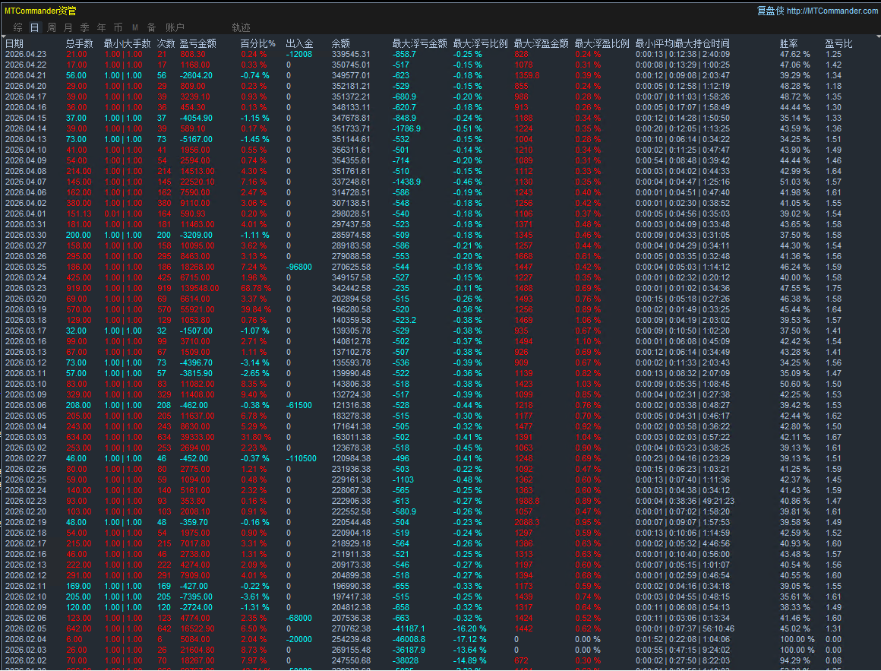Screen dimensions: 881x671
Task: Switch to the 账户 account tab
Action: tap(175, 27)
